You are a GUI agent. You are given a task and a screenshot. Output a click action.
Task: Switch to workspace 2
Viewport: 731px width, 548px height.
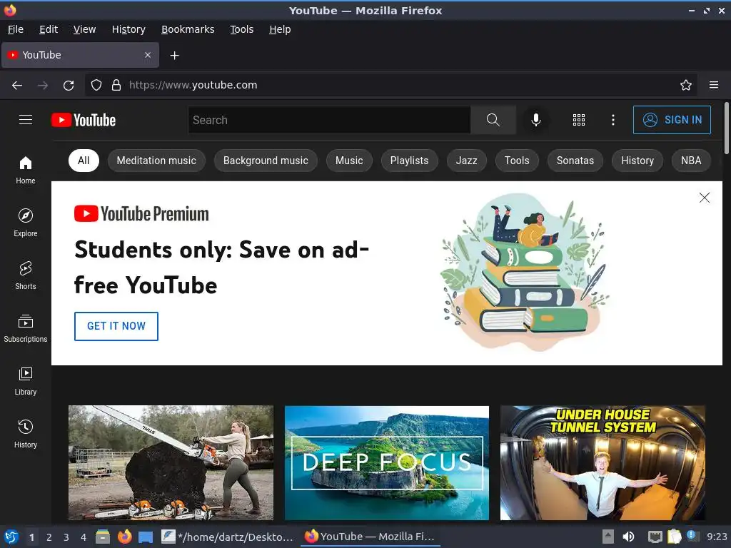[x=49, y=537]
